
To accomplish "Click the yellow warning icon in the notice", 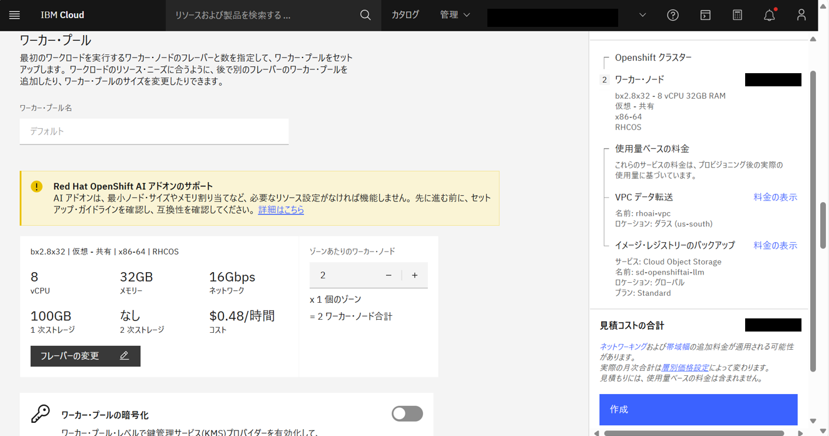I will (37, 186).
